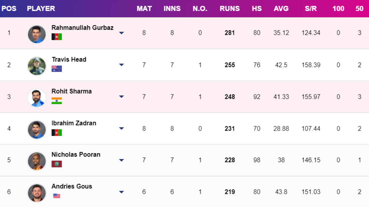
Task: Open Rohit Sharma player name link
Action: 72,91
